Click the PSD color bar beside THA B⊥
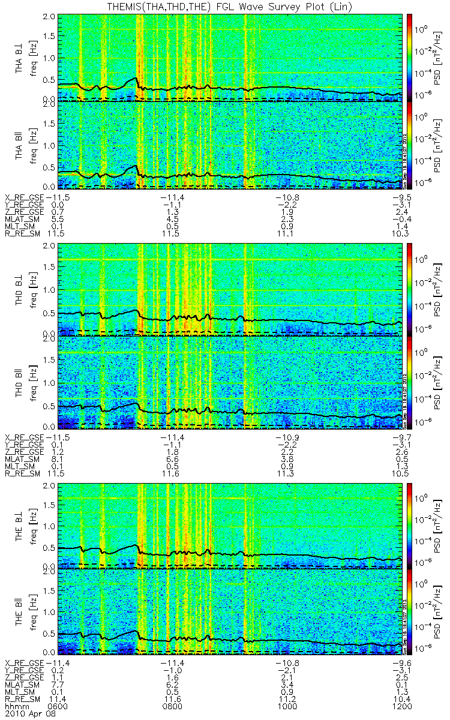 (x=410, y=56)
